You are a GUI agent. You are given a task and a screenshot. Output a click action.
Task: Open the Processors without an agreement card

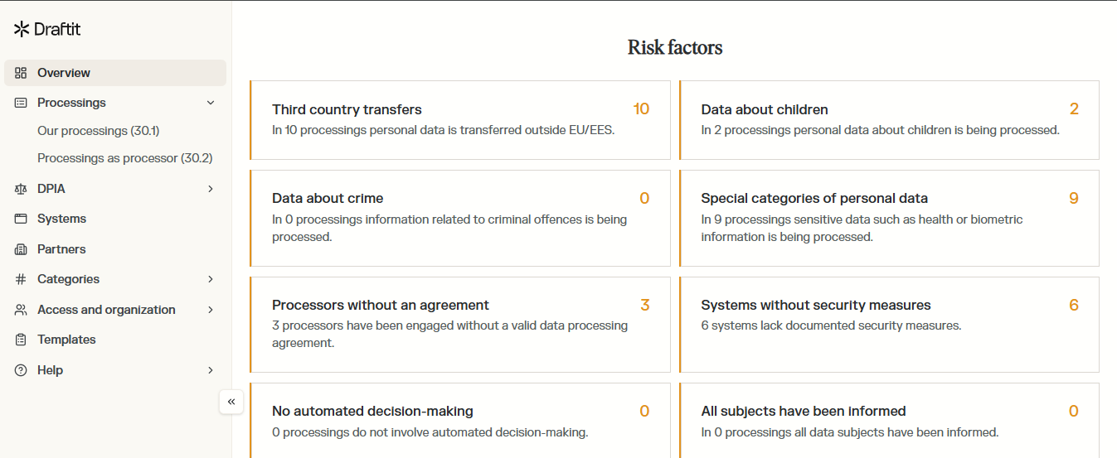click(459, 324)
